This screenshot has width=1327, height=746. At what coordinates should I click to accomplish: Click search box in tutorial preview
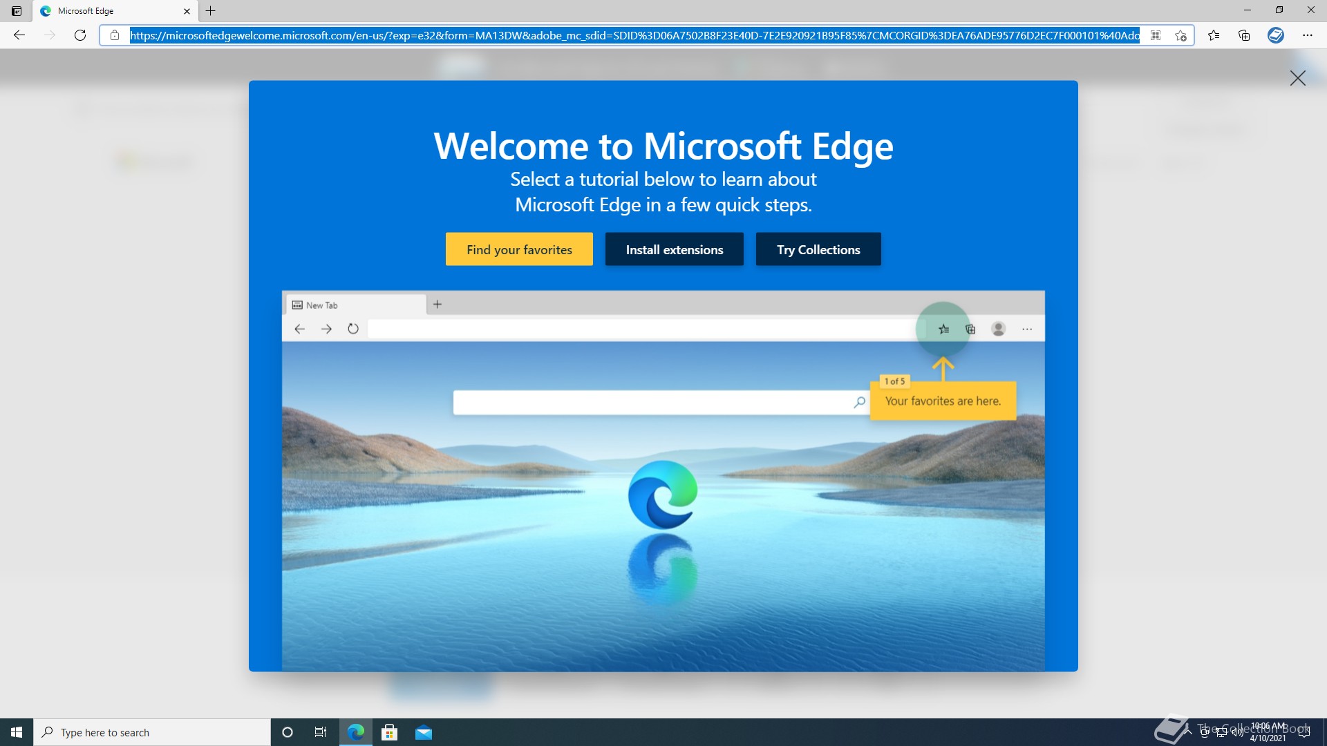(661, 402)
